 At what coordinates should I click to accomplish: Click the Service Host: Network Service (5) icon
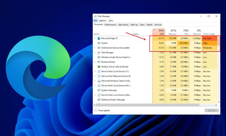coord(99,76)
